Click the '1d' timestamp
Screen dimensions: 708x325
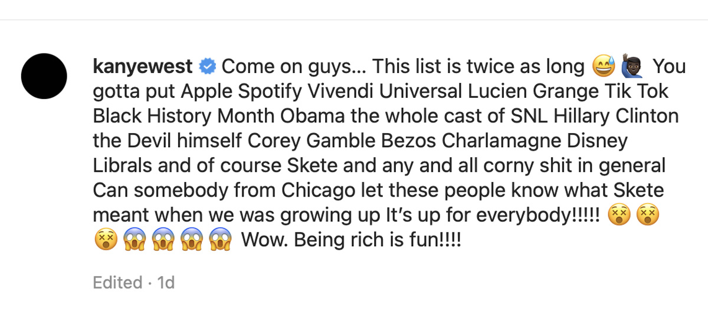click(x=166, y=283)
